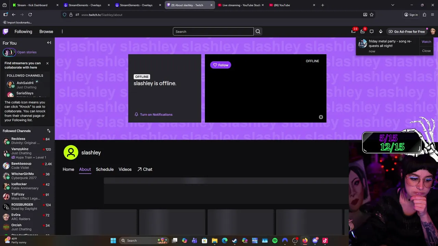Open weather widget showing 45°F

tap(15, 241)
